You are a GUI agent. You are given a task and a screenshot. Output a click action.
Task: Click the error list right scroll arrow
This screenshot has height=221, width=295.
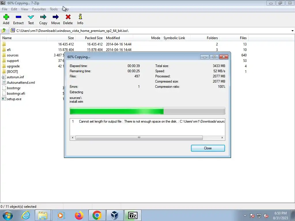click(222, 138)
